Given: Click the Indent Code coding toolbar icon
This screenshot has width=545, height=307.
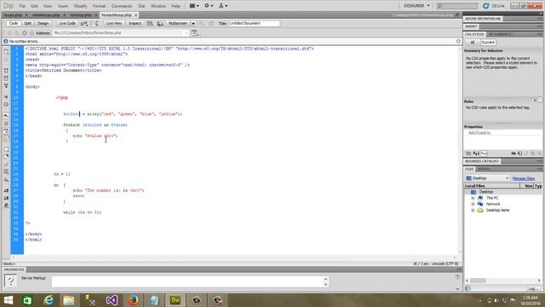Looking at the screenshot, I should [6, 190].
